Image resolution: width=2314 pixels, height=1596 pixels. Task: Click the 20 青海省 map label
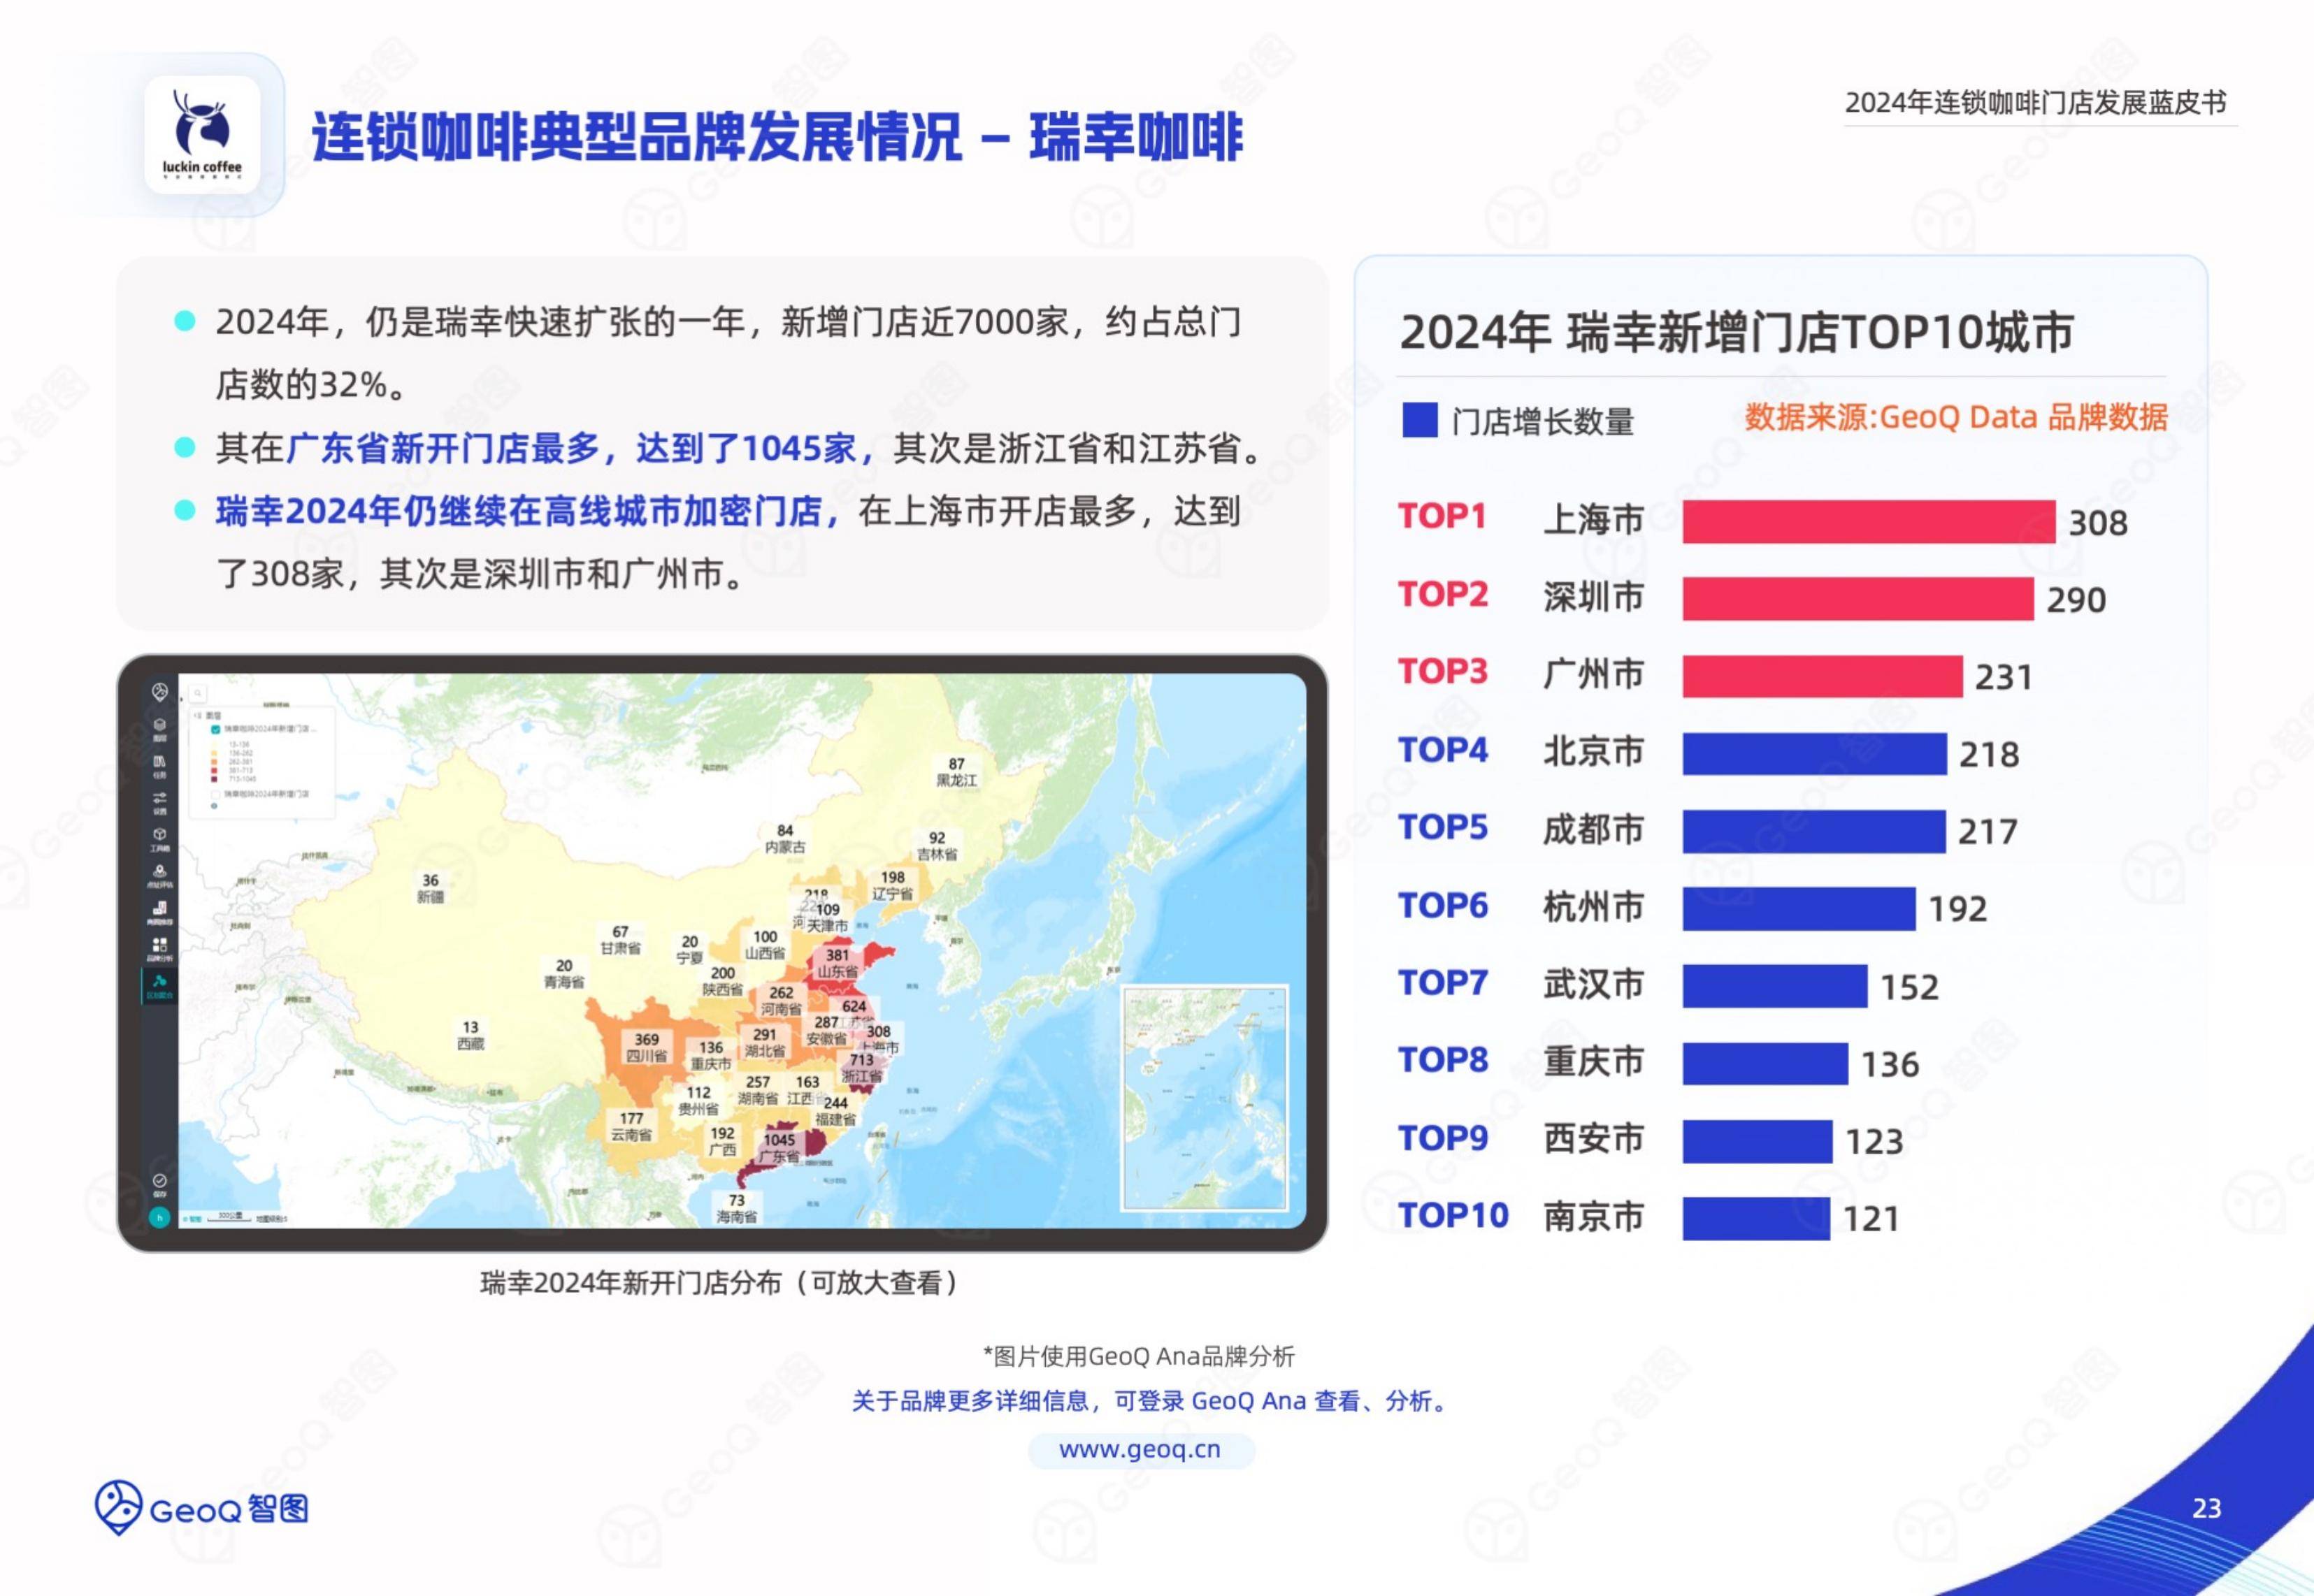click(x=564, y=974)
